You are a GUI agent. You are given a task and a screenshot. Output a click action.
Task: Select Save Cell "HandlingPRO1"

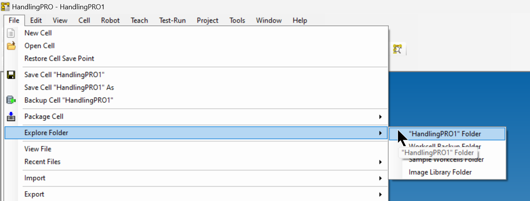pos(196,75)
